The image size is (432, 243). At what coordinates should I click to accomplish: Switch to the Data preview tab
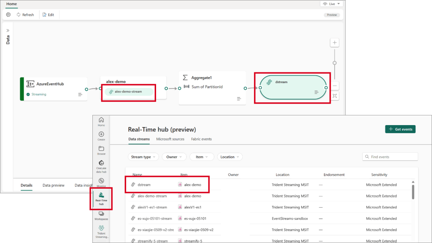point(54,185)
